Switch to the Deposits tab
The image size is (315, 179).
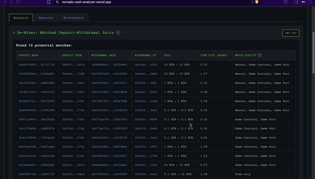click(46, 18)
